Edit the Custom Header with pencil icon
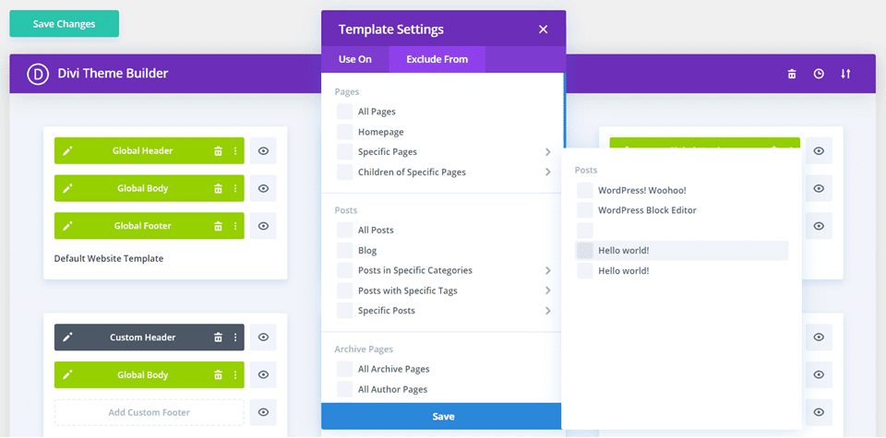The width and height of the screenshot is (886, 438). pyautogui.click(x=67, y=337)
